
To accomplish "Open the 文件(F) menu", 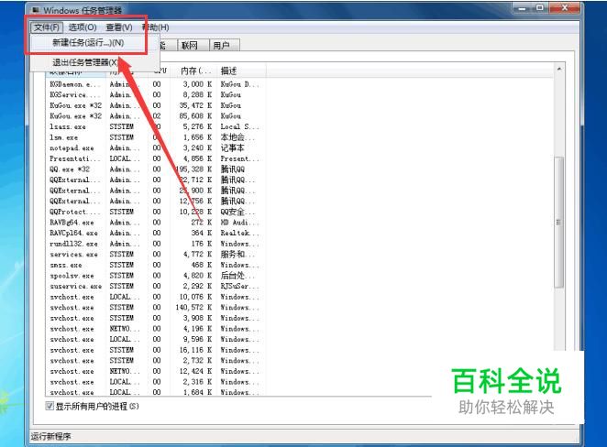I will (x=47, y=27).
